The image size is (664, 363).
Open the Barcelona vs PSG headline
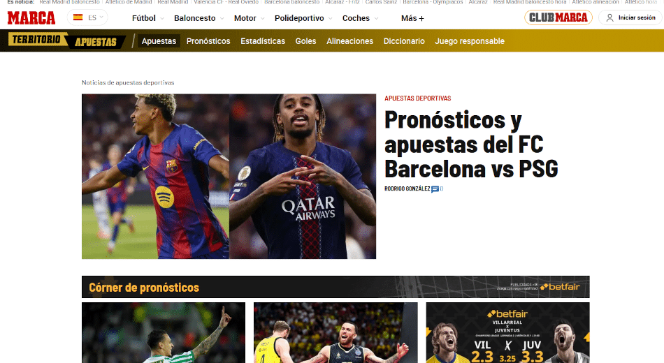click(471, 145)
